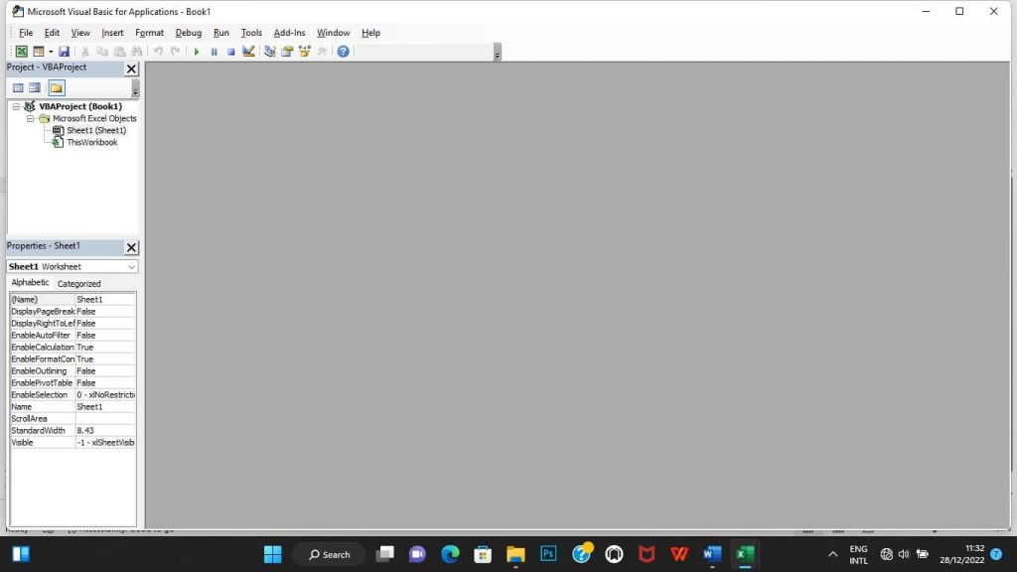This screenshot has height=572, width=1017.
Task: Open the Run menu
Action: [x=221, y=33]
